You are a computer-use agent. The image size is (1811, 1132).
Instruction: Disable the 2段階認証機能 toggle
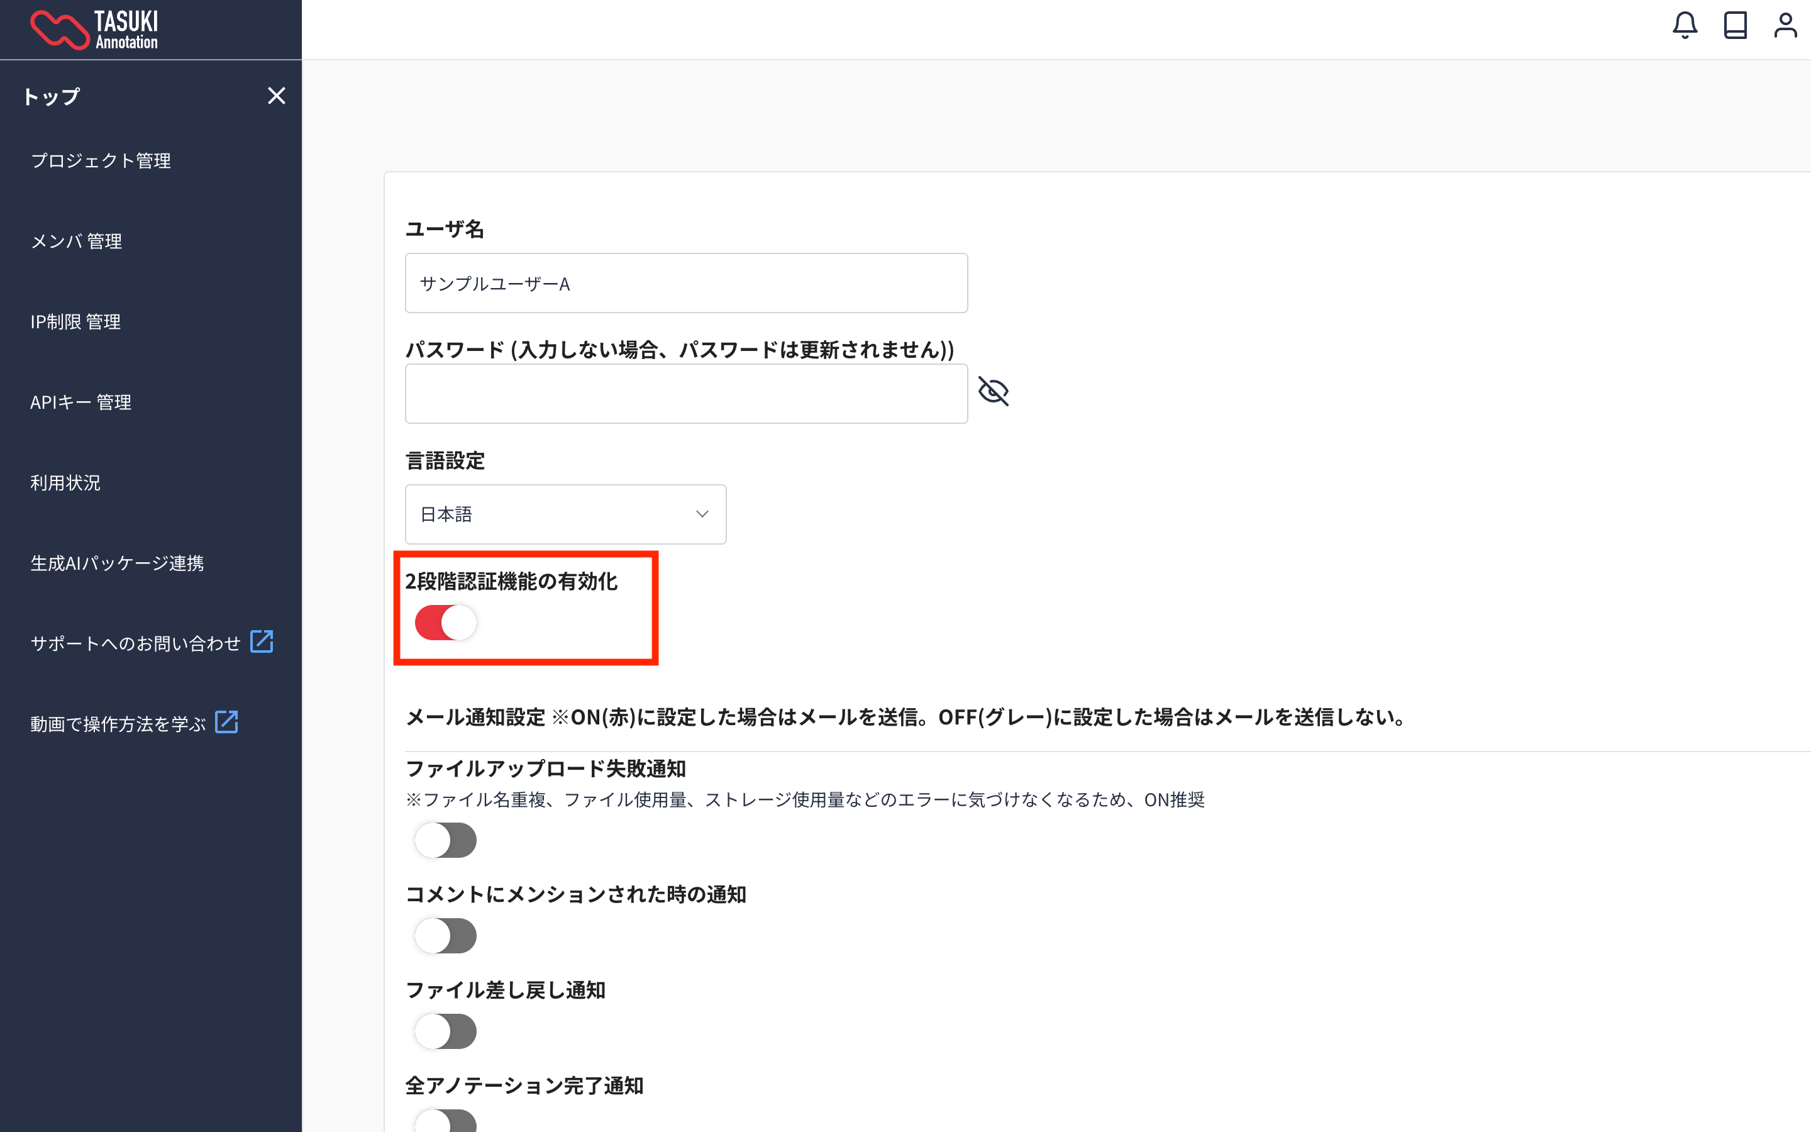[x=445, y=623]
